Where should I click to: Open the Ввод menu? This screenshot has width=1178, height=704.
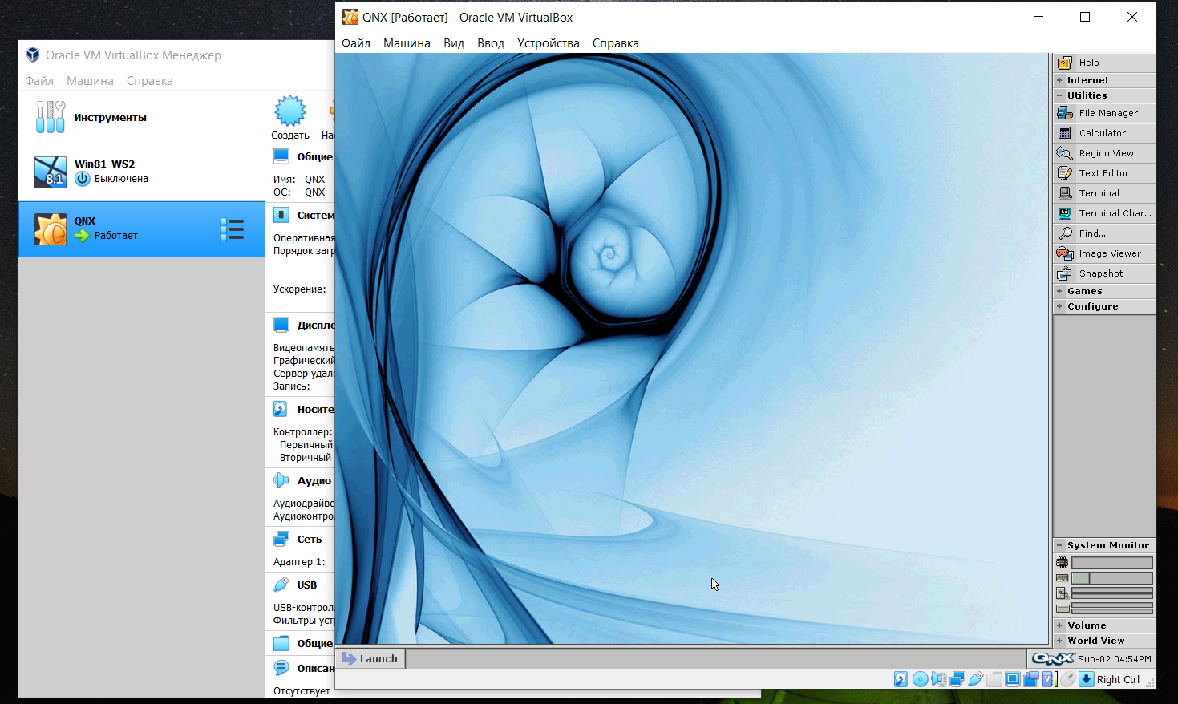(x=491, y=43)
